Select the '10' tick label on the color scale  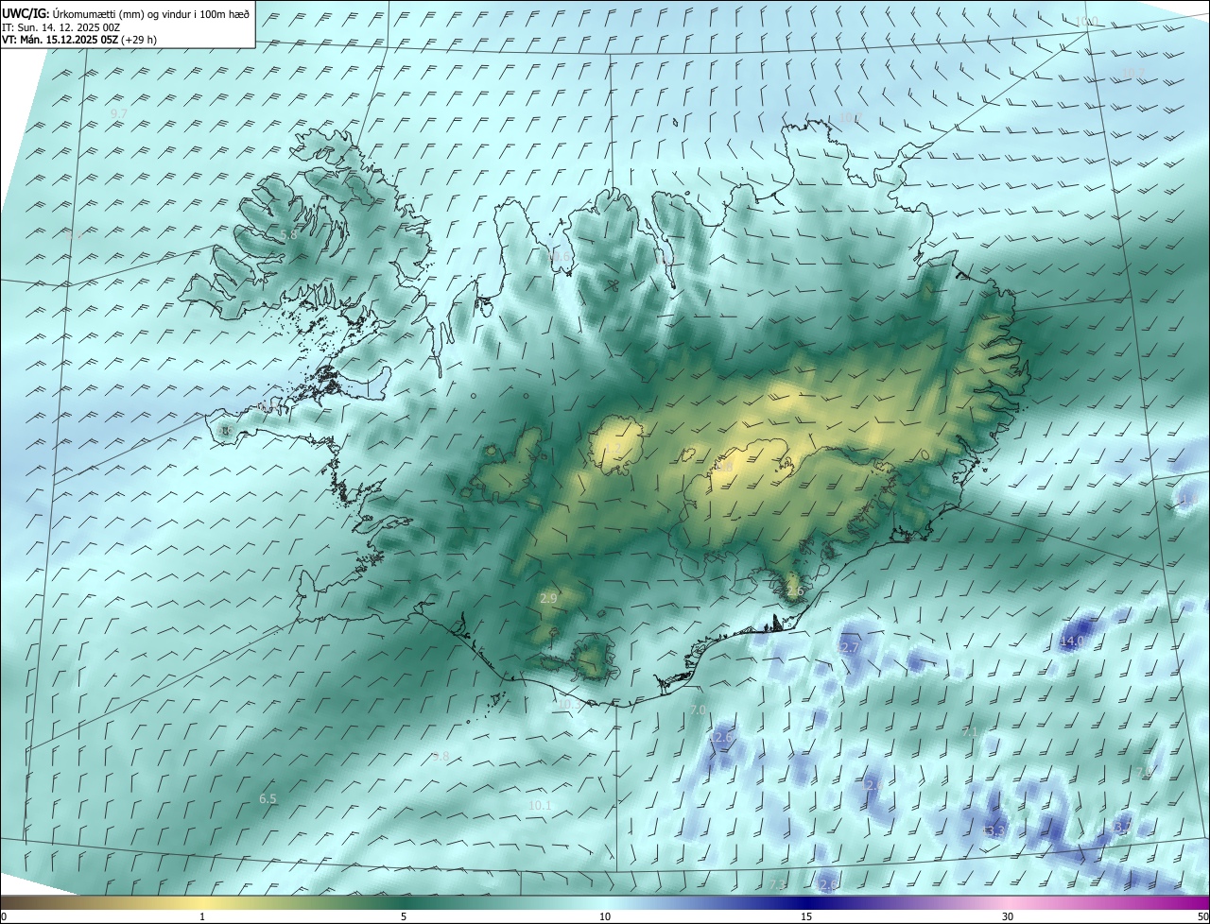[x=605, y=917]
